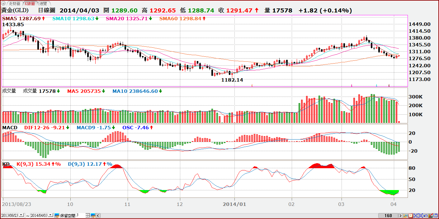Click the shrink inward arrows icon
The height and width of the screenshot is (219, 439).
(416, 216)
